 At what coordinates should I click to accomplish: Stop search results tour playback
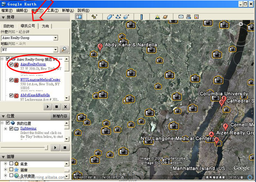pos(56,107)
